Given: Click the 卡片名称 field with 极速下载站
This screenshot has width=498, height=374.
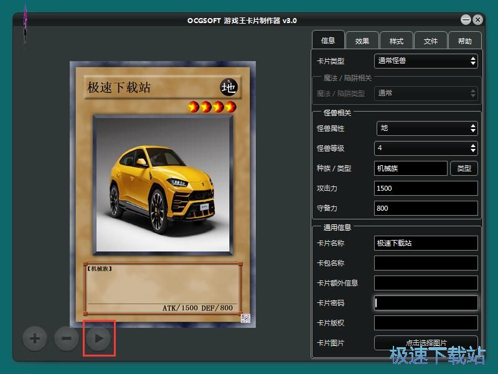Looking at the screenshot, I should (426, 243).
